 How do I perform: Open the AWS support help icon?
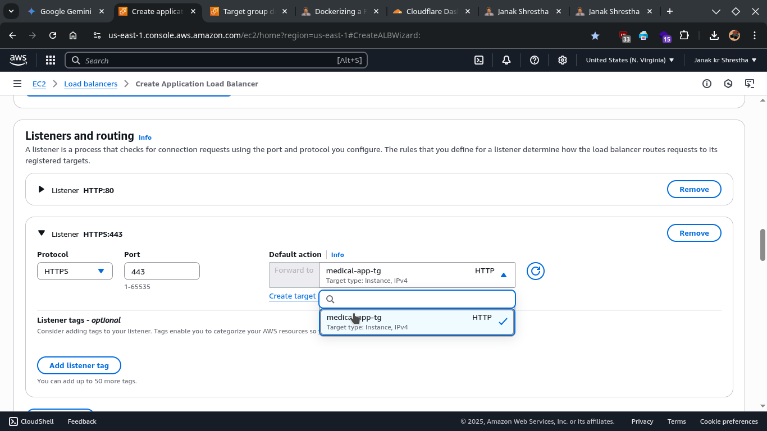[x=535, y=60]
